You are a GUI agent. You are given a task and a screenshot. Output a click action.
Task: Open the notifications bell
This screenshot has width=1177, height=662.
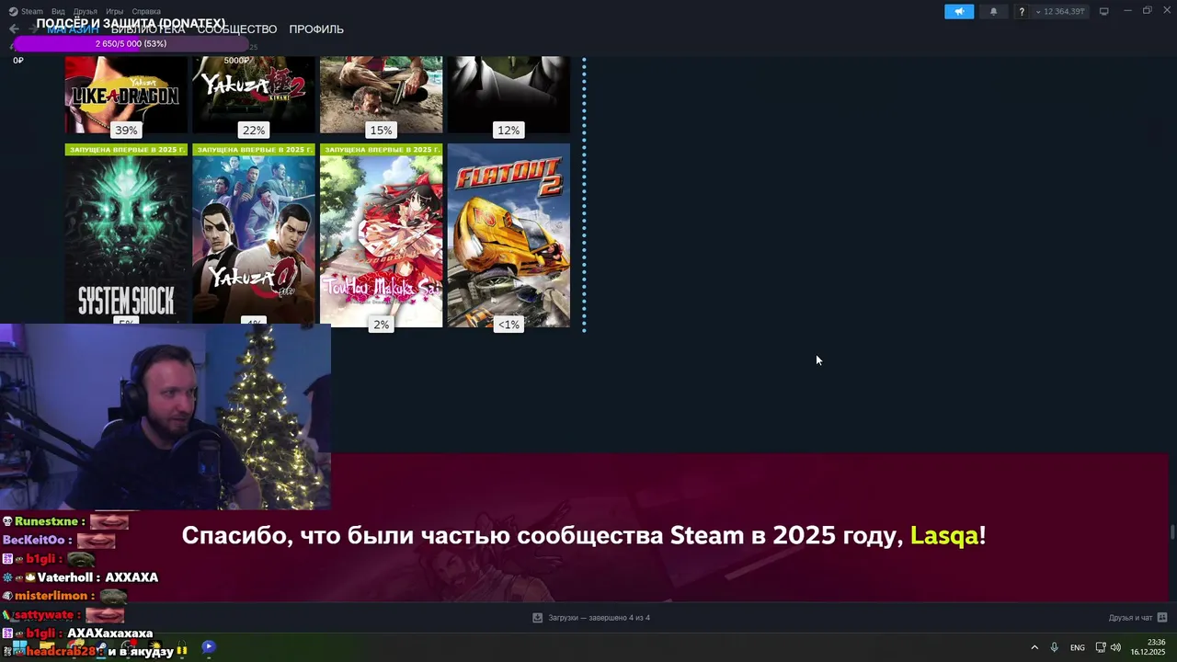[x=993, y=12]
